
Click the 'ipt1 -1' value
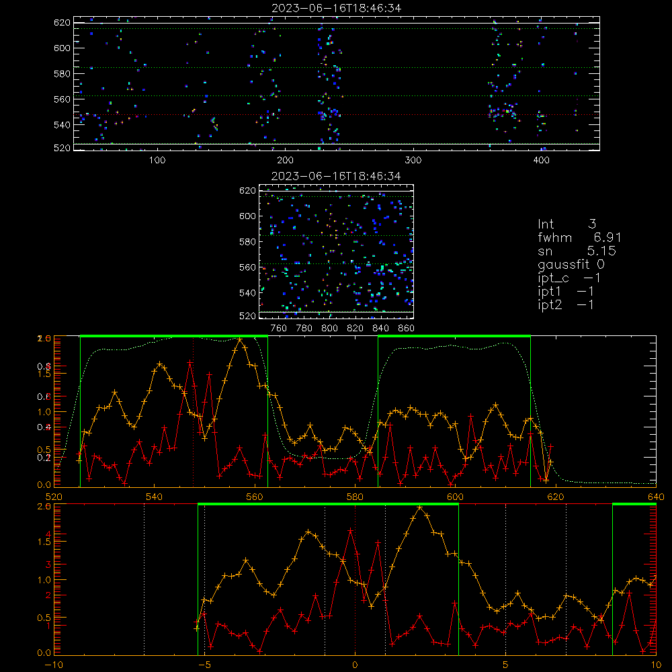coord(566,292)
